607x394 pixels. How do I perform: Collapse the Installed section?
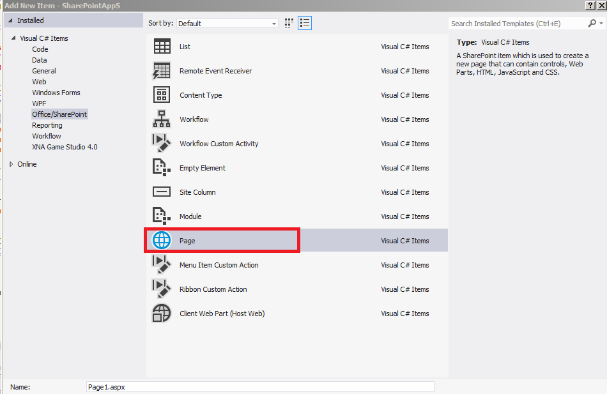10,20
